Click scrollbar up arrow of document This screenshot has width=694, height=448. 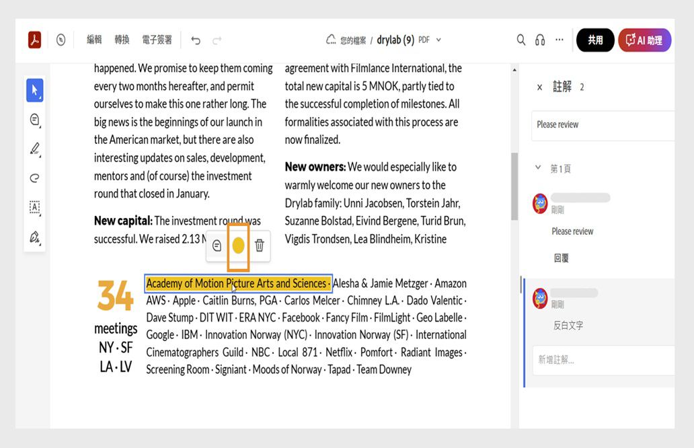tap(514, 70)
